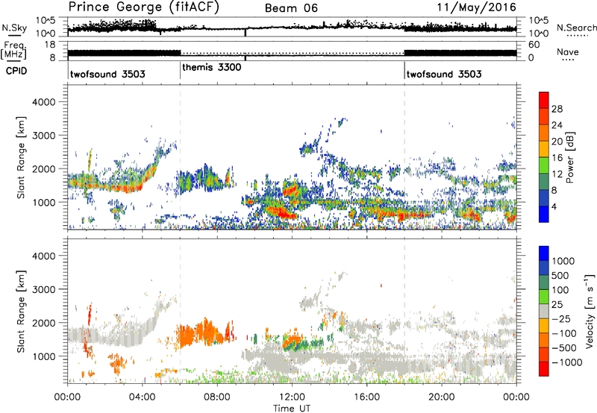
Task: Click the dashed vertical marker at 18:00 in Power panel
Action: click(404, 157)
